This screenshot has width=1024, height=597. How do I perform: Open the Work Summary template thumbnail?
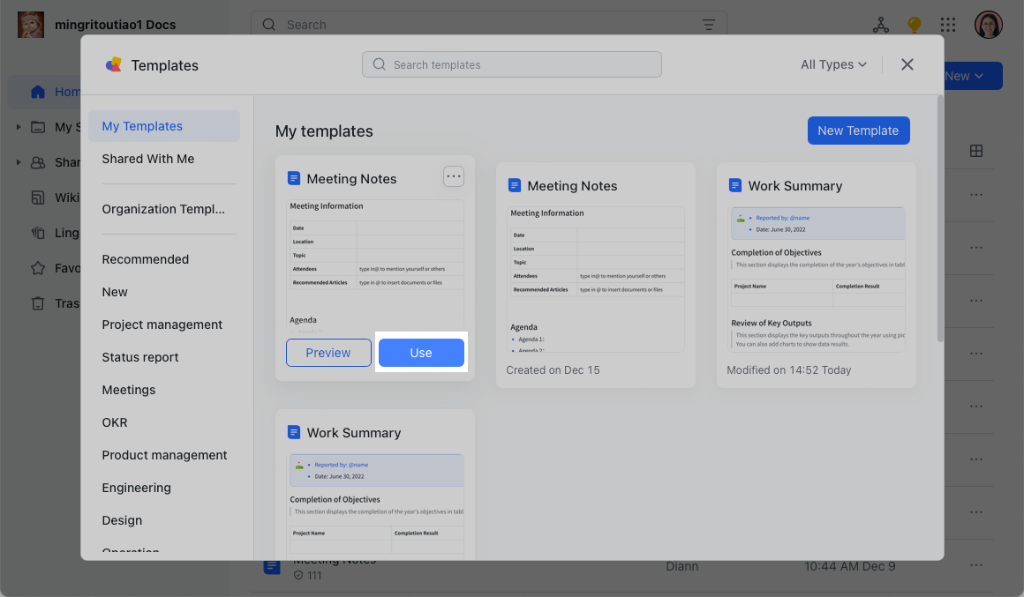[817, 280]
